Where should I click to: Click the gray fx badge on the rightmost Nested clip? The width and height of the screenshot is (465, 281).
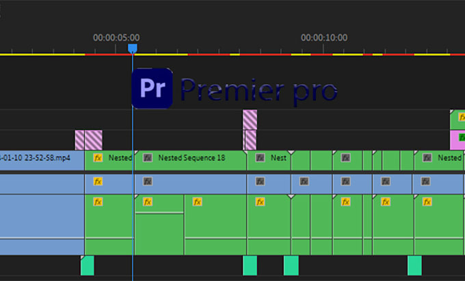coord(427,158)
